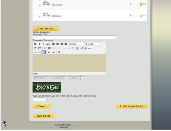Center align text in the editor
Image resolution: width=171 pixels, height=131 pixels.
(57, 44)
